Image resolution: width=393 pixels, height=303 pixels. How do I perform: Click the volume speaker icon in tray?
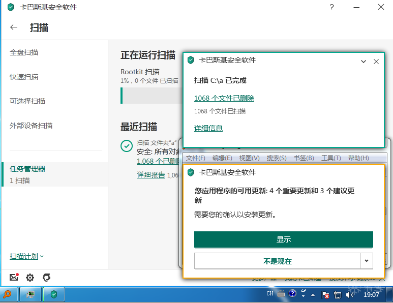(x=349, y=295)
